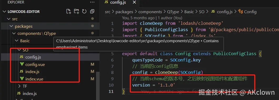Collapse the LOWCODE-EDITOR root section

pos(4,12)
